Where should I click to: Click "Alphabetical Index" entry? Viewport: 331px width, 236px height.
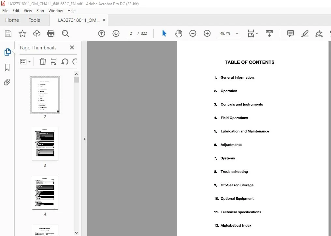pyautogui.click(x=236, y=226)
